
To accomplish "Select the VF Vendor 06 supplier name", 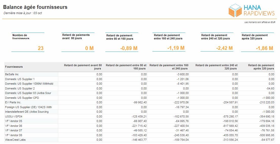I will pyautogui.click(x=14, y=126).
